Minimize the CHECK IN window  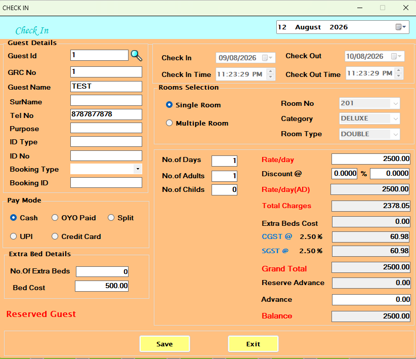click(x=360, y=8)
